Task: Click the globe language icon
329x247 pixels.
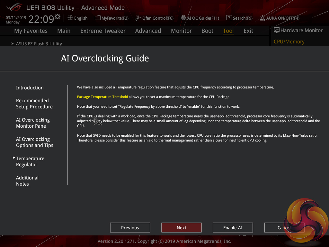Action: click(70, 18)
